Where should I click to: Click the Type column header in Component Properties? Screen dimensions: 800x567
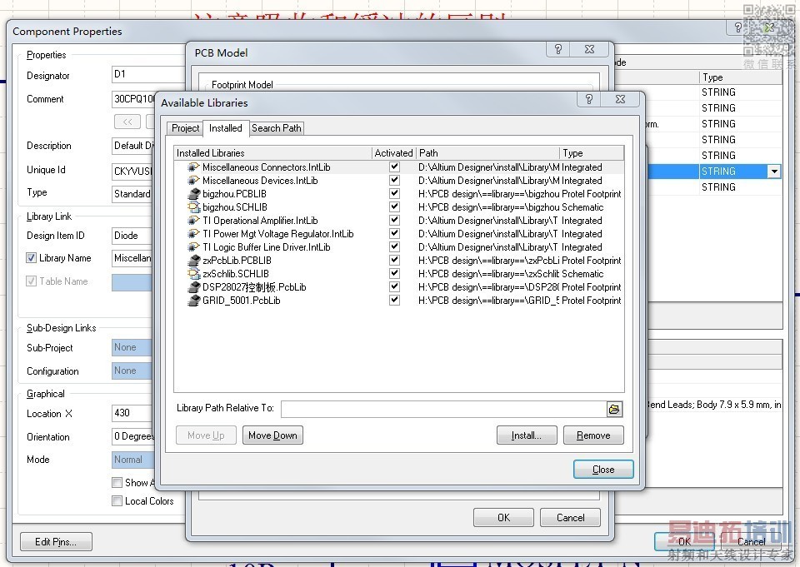pyautogui.click(x=740, y=77)
